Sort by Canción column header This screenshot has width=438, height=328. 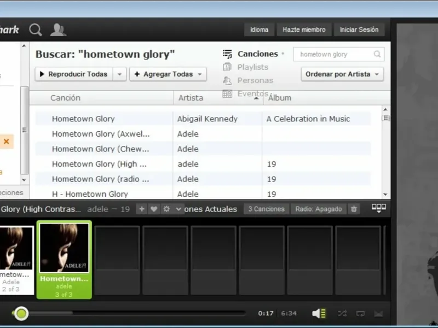(x=65, y=98)
